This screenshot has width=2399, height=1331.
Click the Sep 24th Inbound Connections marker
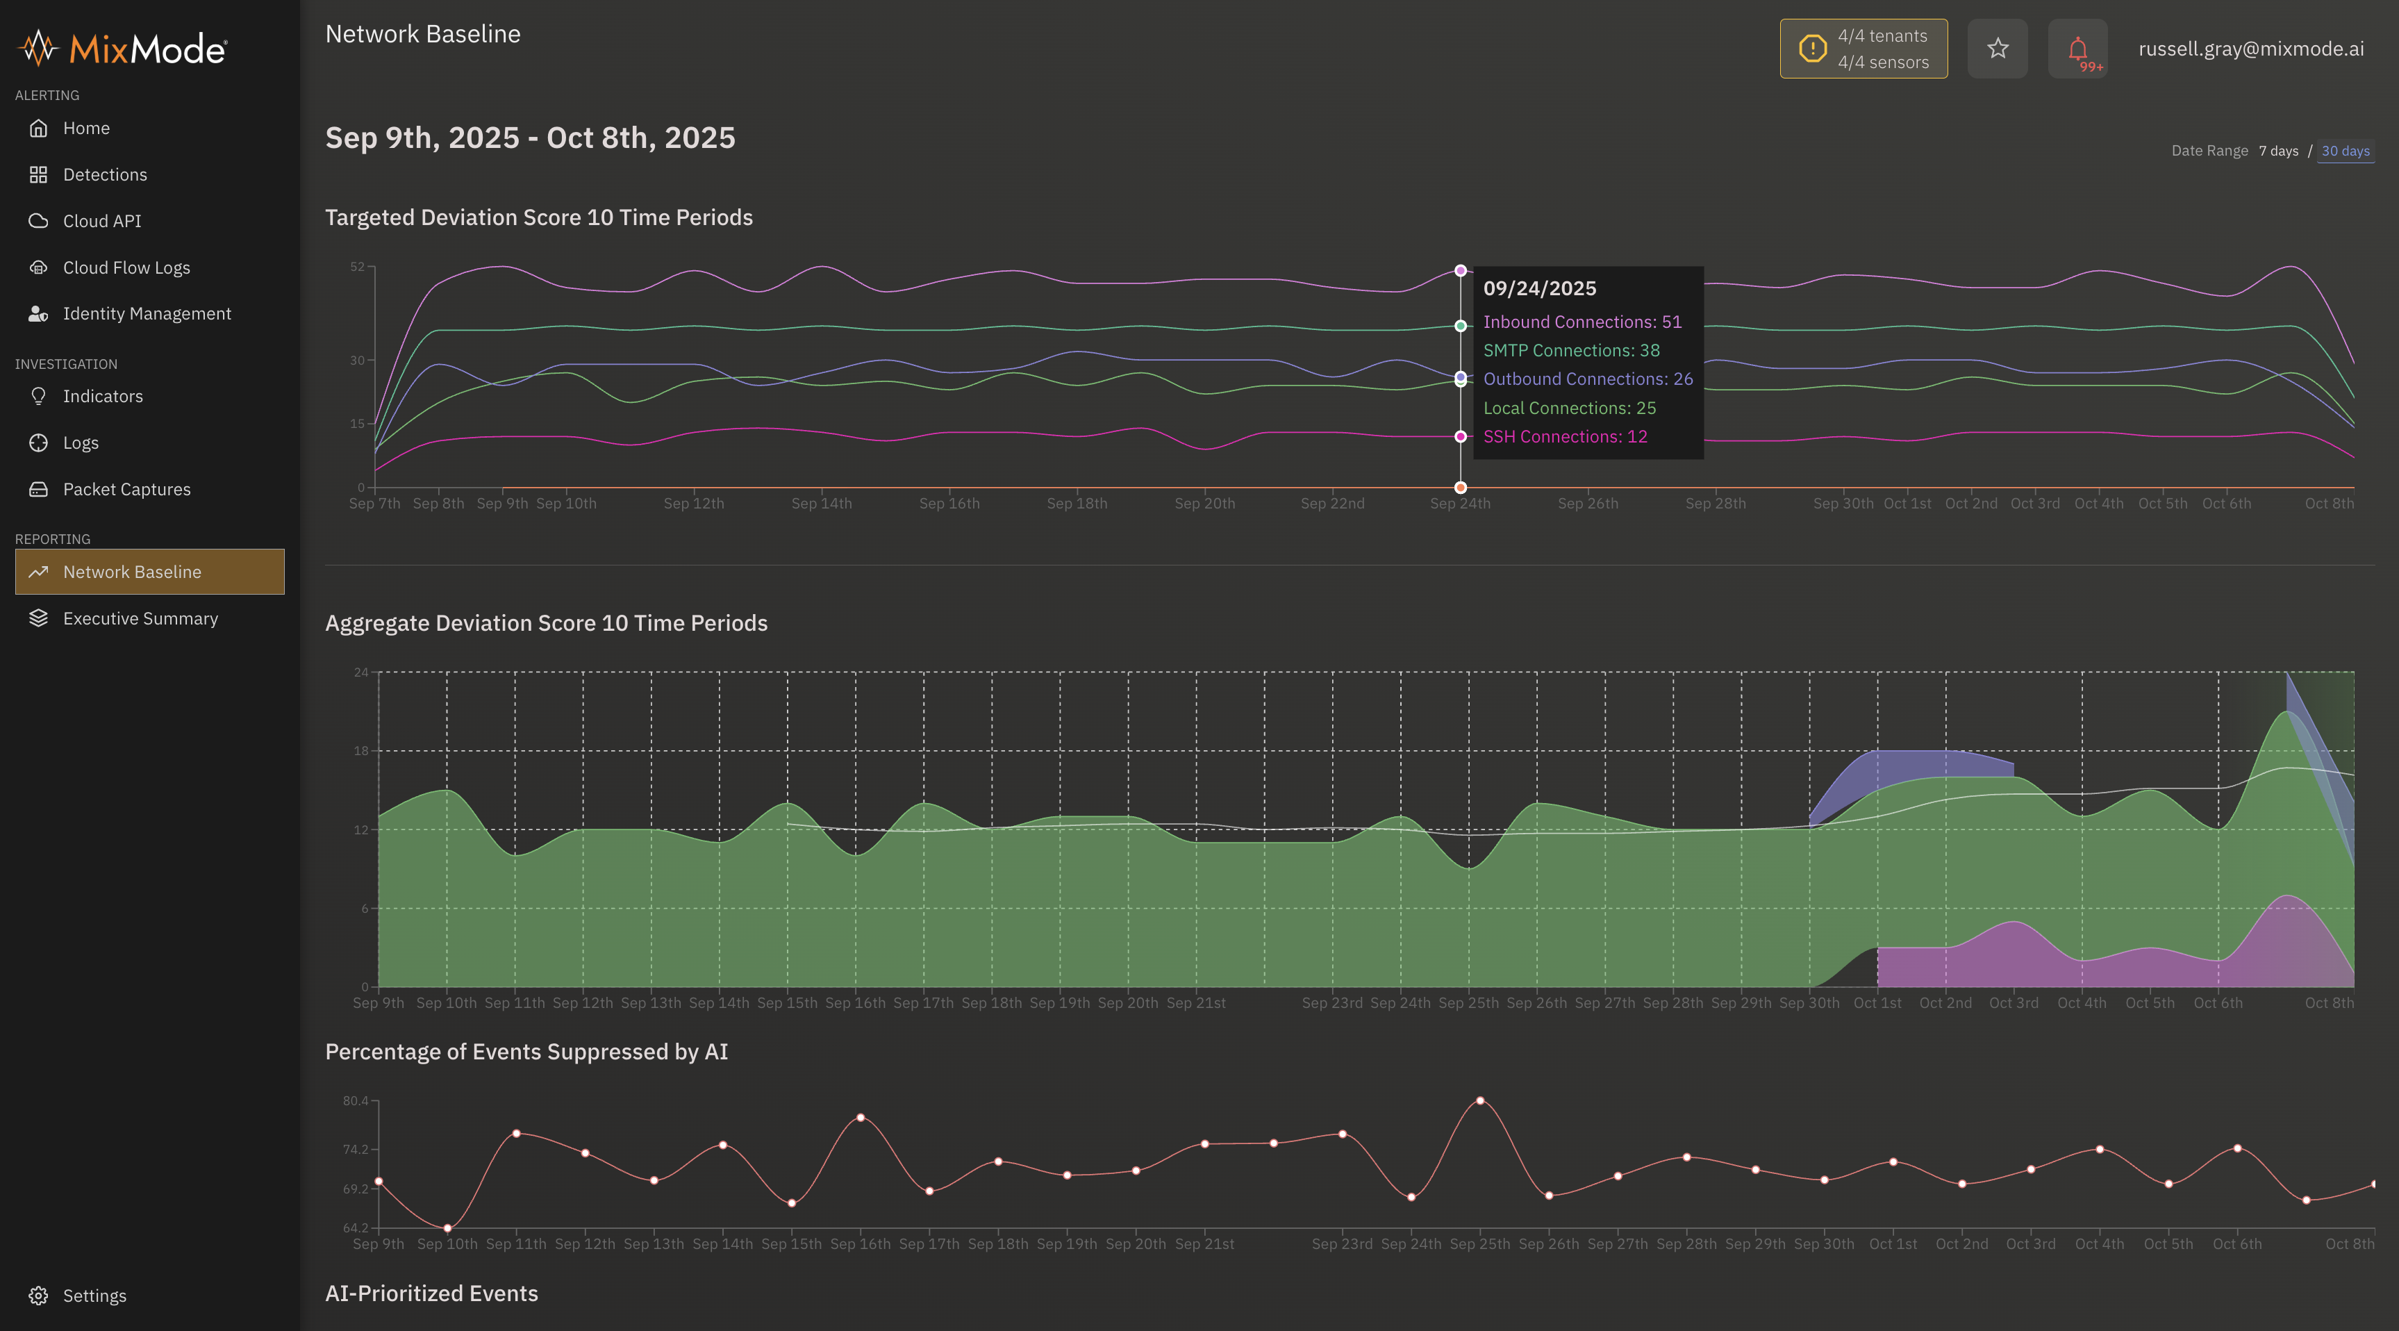click(x=1460, y=271)
